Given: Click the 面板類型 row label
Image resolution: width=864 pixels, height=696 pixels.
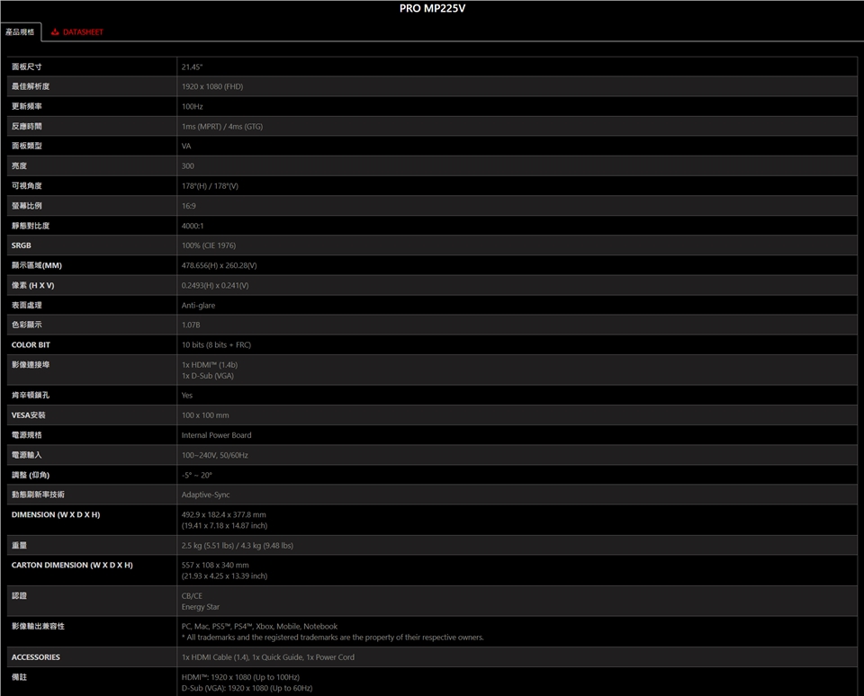Looking at the screenshot, I should pos(27,147).
